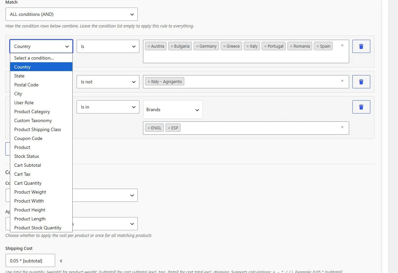
Task: Select Country option in the list
Action: click(x=41, y=67)
